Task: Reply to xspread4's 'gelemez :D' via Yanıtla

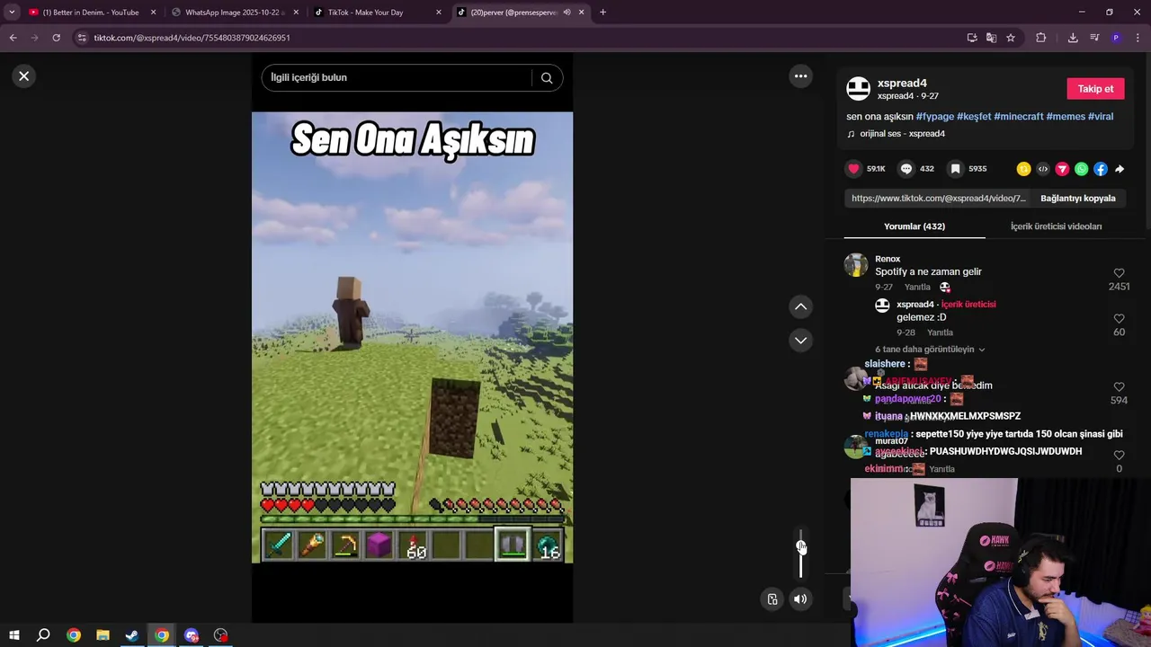Action: pyautogui.click(x=940, y=332)
